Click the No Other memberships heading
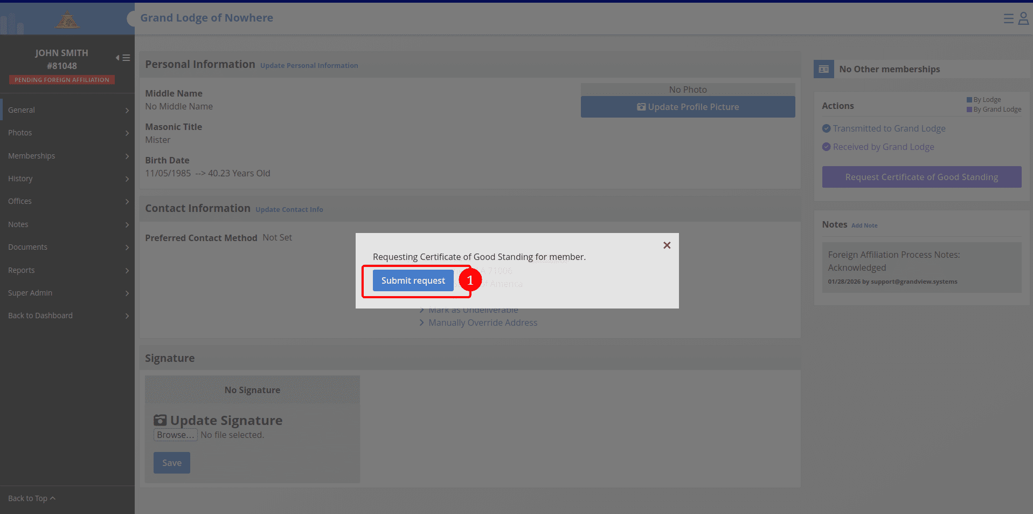Viewport: 1033px width, 514px height. click(890, 69)
